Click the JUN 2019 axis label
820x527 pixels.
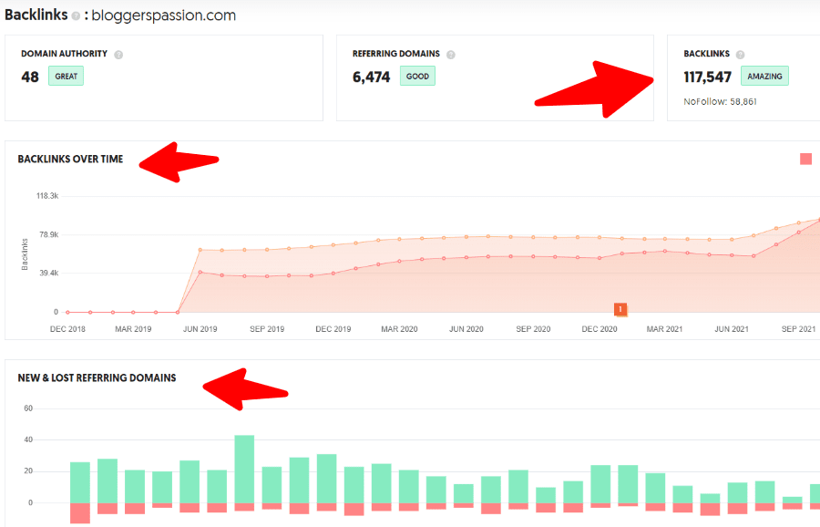[200, 329]
